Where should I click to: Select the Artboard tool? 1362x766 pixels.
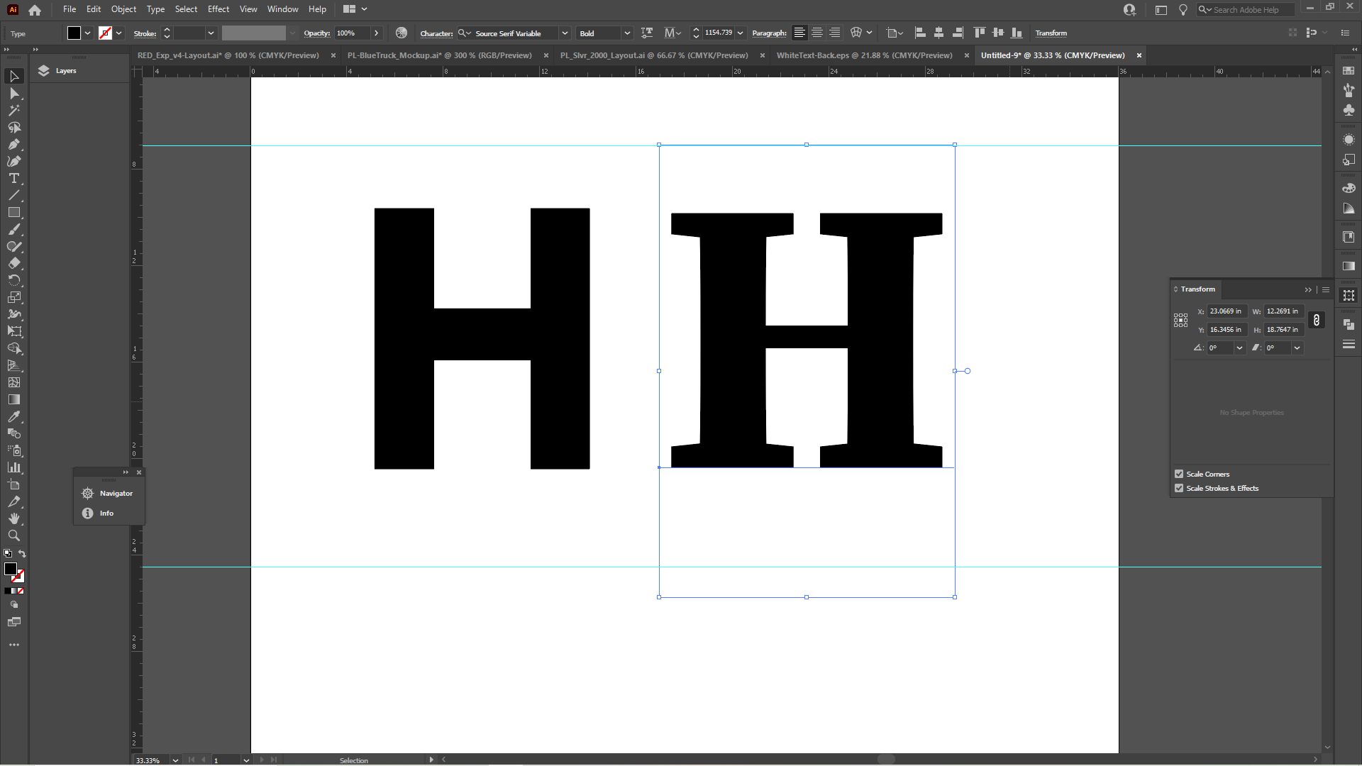click(x=14, y=484)
